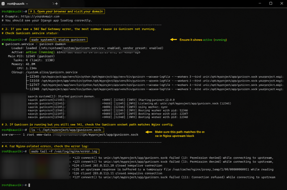Viewport: 287px width, 190px height.
Task: Close the terminal window
Action: (282, 3)
